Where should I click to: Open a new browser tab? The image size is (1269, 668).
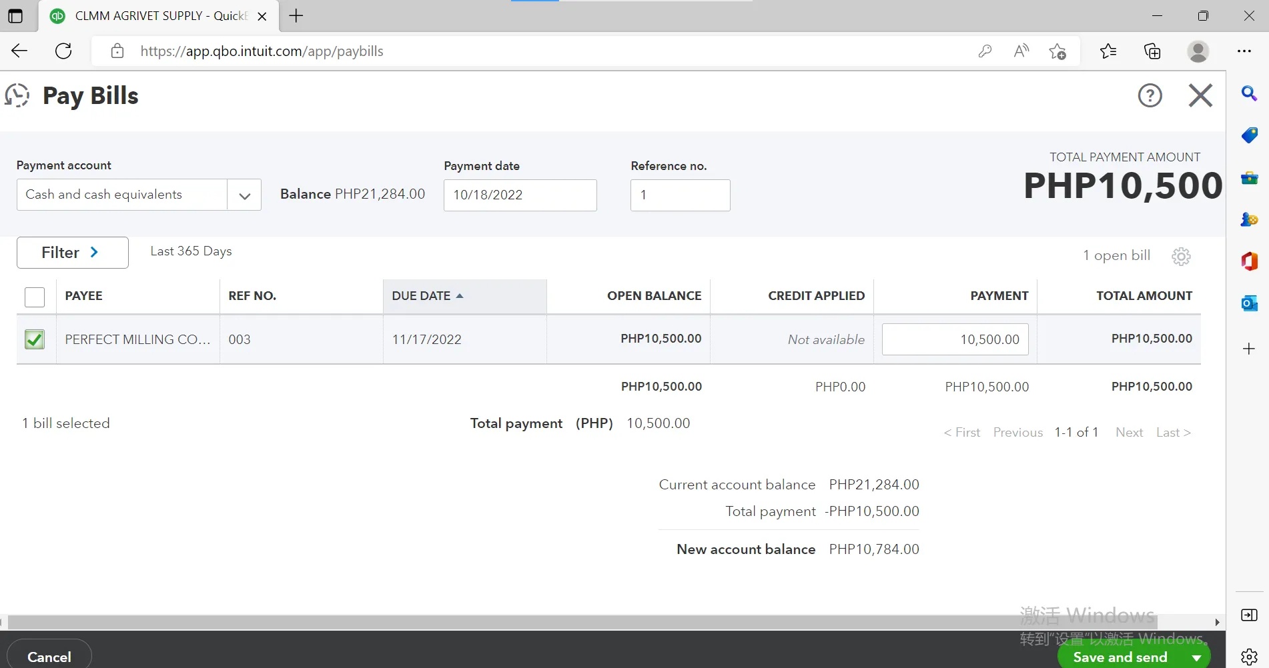pyautogui.click(x=296, y=15)
